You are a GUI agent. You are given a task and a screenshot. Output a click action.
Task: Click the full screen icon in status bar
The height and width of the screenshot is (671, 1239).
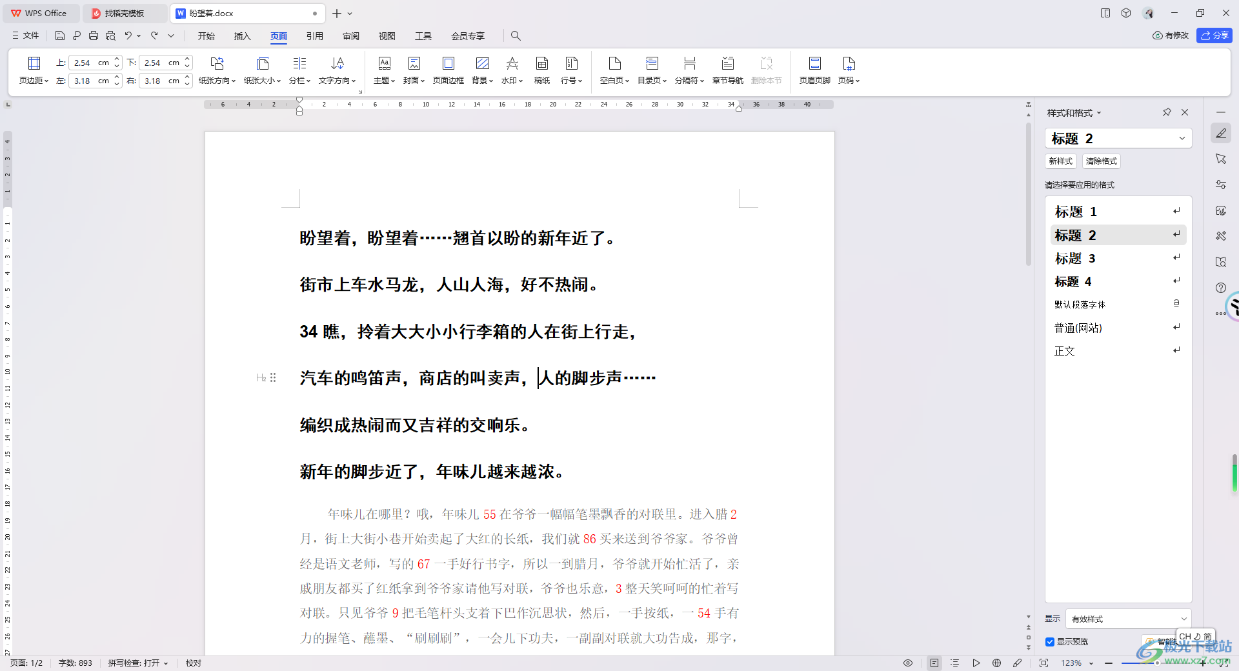click(x=1043, y=663)
